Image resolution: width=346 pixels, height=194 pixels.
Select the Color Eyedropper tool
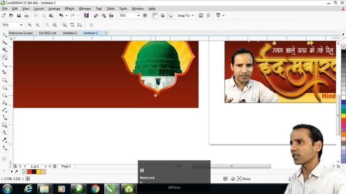click(4, 140)
